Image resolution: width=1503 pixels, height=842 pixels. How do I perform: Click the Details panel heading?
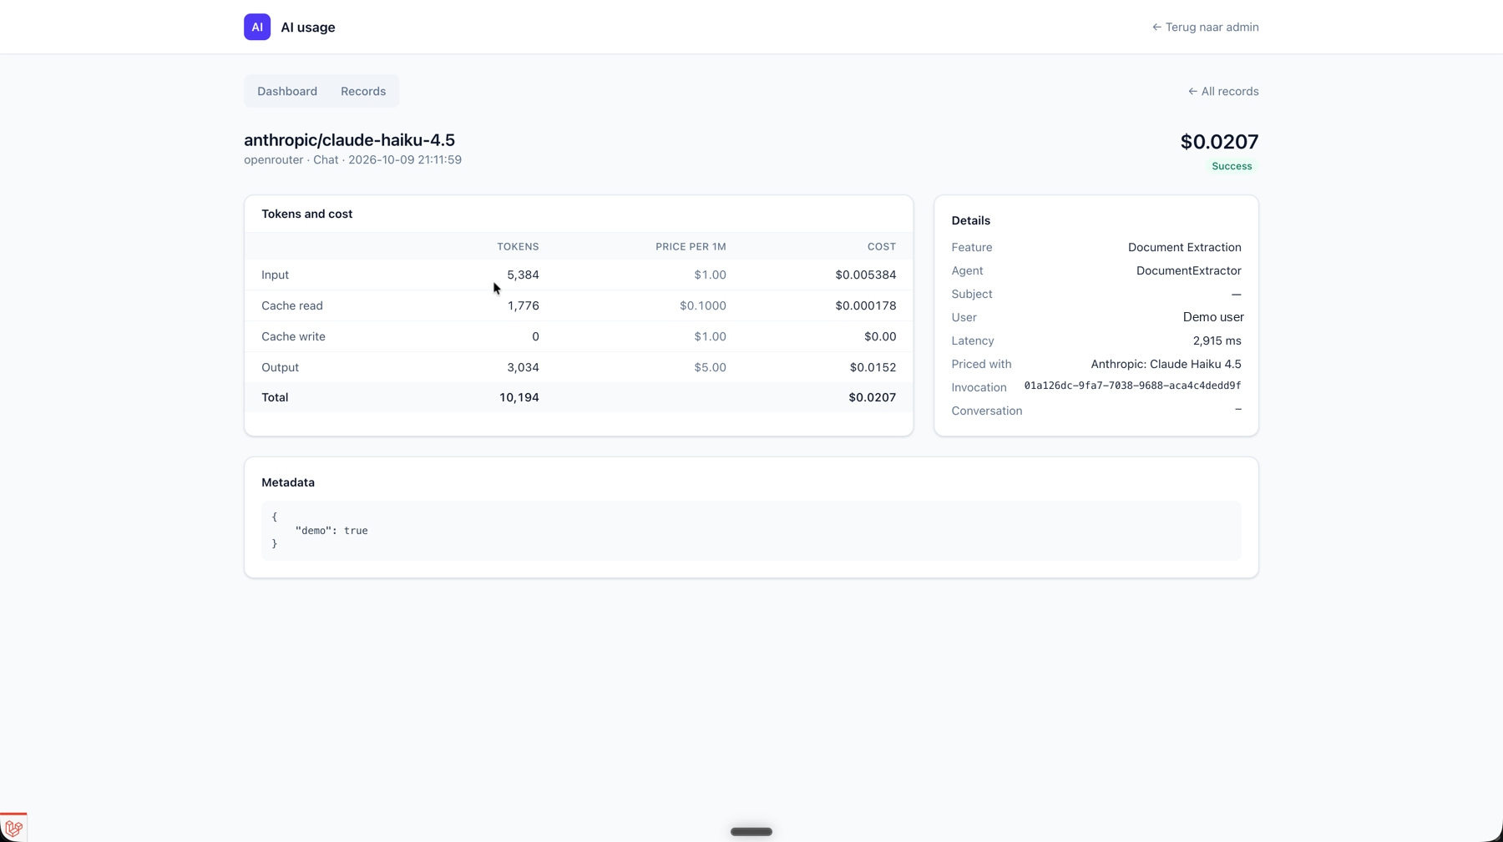point(970,220)
